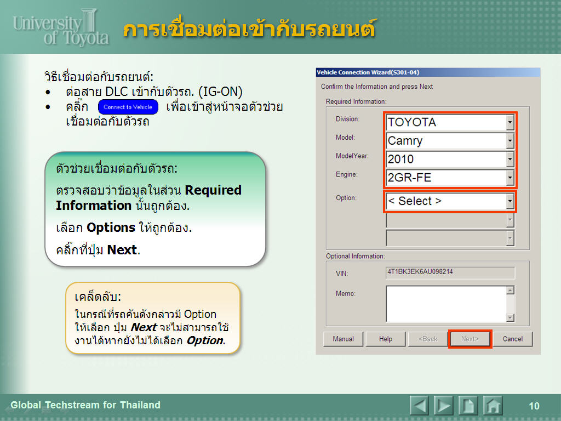This screenshot has height=421, width=561.
Task: Click the 'Required Information:' label
Action: 356,101
